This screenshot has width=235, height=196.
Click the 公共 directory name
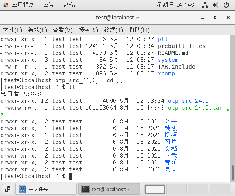click(x=171, y=121)
